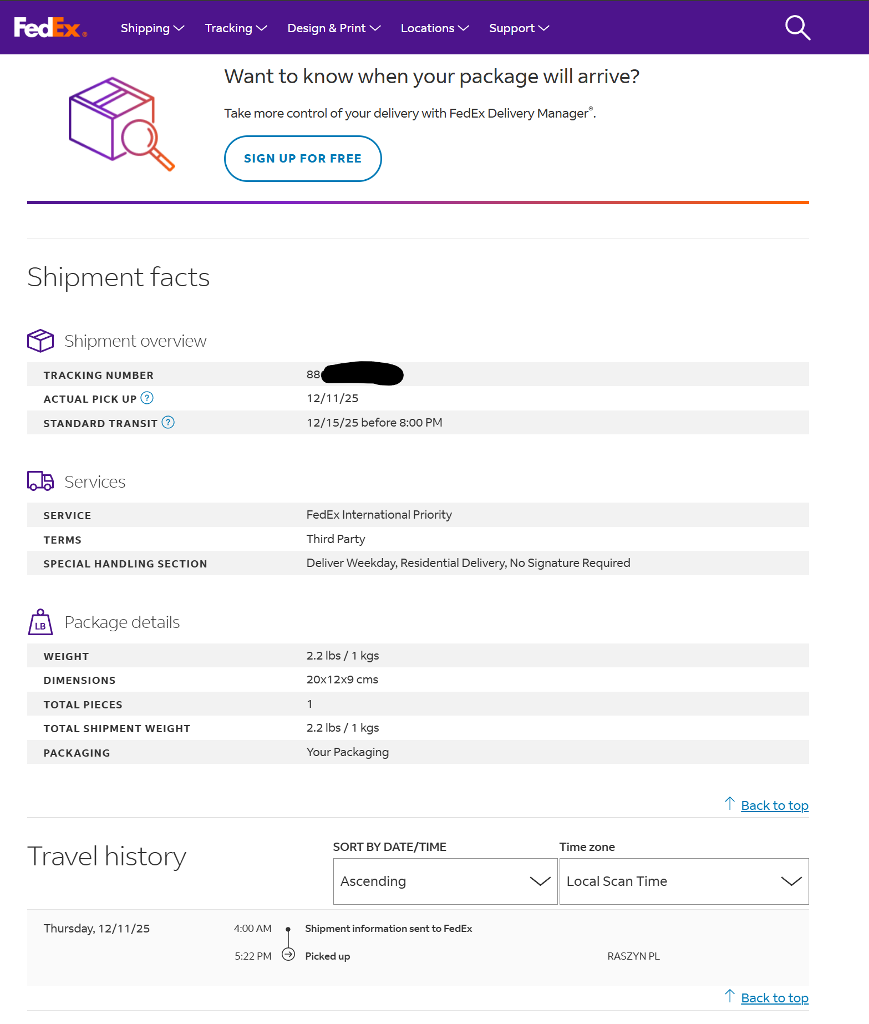The image size is (869, 1024).
Task: Click the Standard Transit help icon
Action: point(168,423)
